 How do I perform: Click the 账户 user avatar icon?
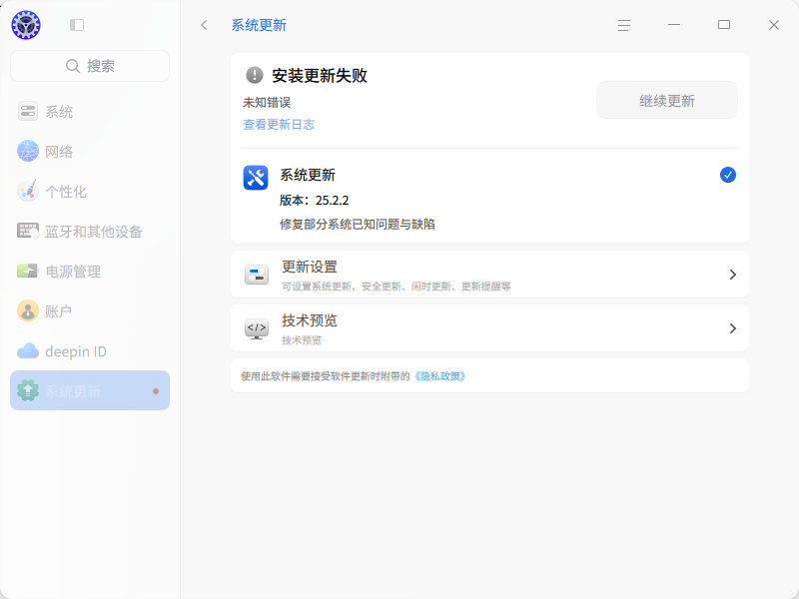28,310
